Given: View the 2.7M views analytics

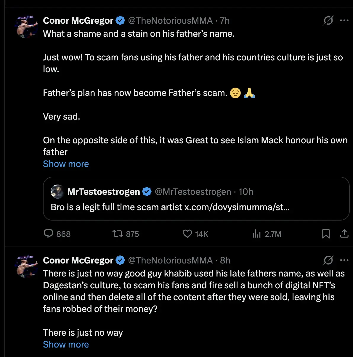Looking at the screenshot, I should (267, 234).
